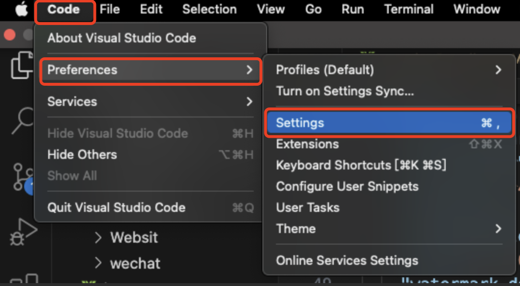Select Hide Others

pyautogui.click(x=151, y=155)
